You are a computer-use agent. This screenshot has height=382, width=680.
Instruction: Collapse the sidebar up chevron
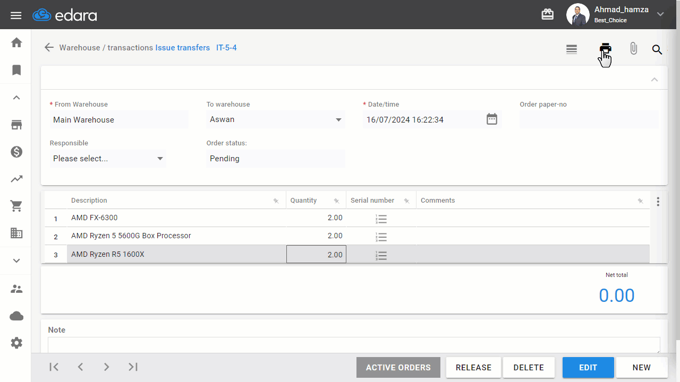[x=16, y=98]
